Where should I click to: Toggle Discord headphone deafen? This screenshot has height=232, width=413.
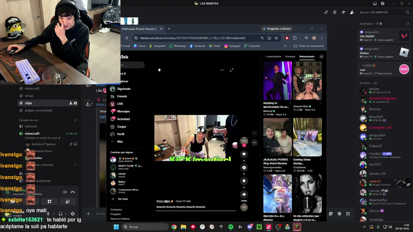coord(60,214)
